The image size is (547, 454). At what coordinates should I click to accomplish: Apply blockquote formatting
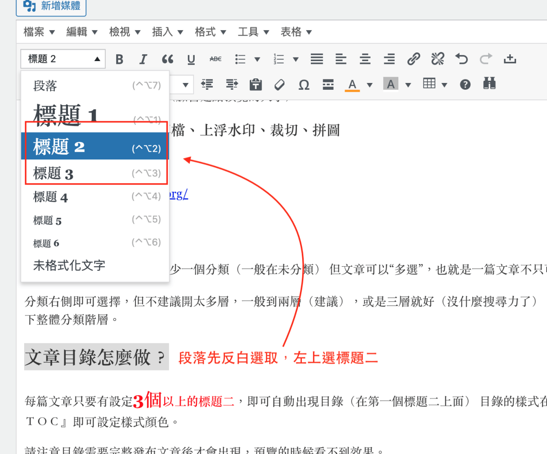[168, 59]
